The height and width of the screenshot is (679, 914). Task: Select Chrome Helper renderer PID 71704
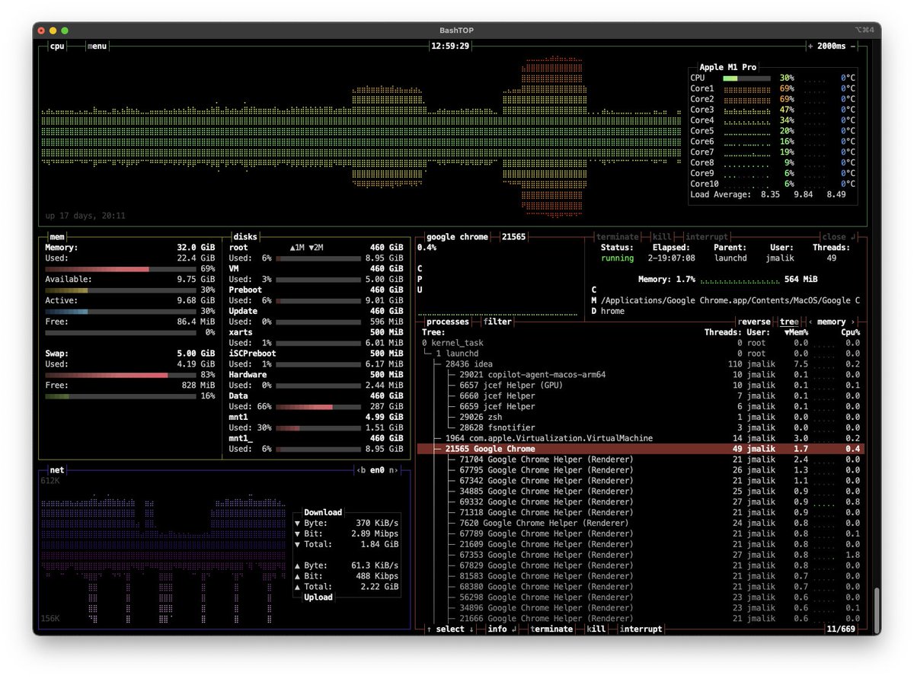[x=640, y=460]
